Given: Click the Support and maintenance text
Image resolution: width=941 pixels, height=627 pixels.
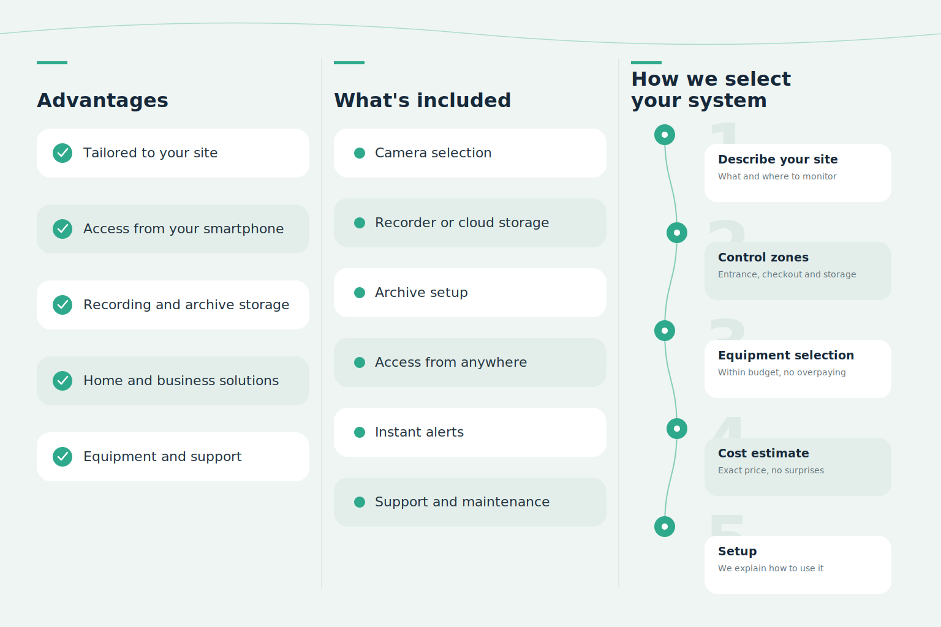Looking at the screenshot, I should click(463, 502).
